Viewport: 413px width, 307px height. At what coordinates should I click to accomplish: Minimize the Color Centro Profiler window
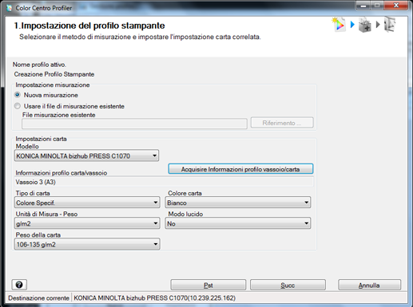(x=363, y=6)
